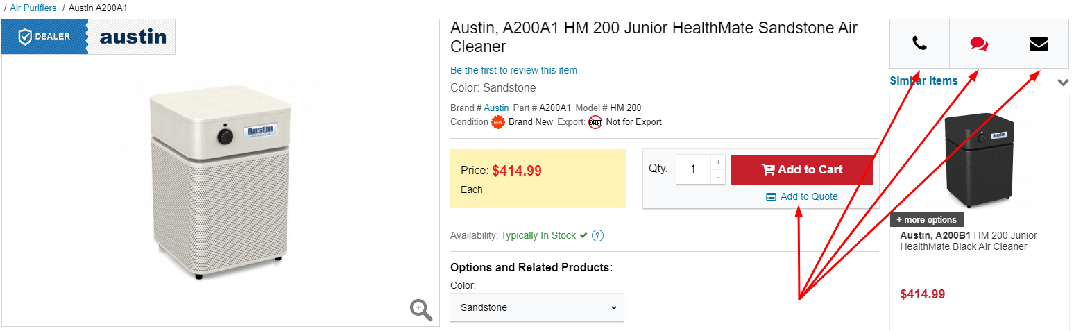Click the phone call icon
The height and width of the screenshot is (331, 1074).
[919, 44]
